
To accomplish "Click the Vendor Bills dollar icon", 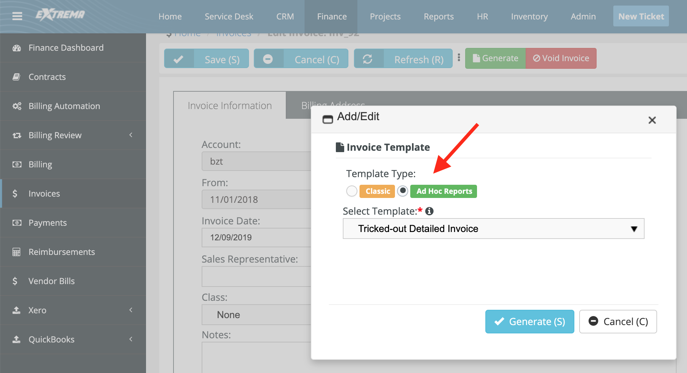I will [15, 281].
